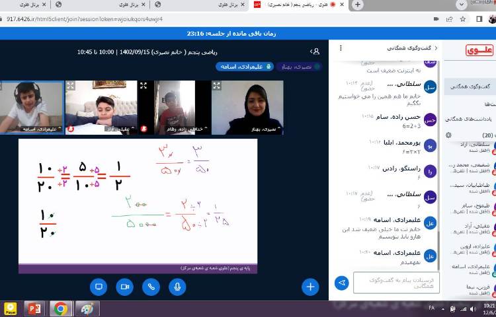Fullscreen the عقیلی، آراد webcam

click(70, 85)
